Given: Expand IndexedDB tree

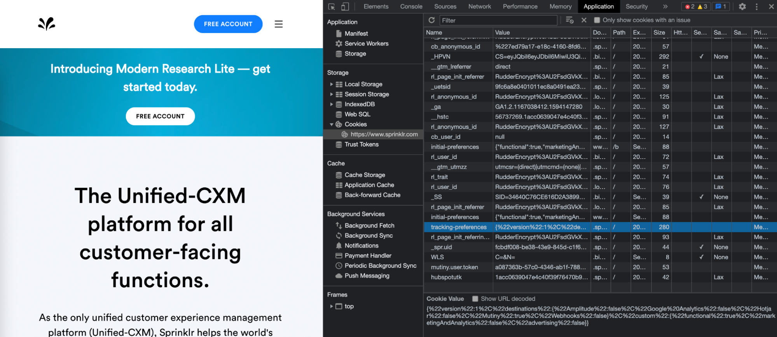Looking at the screenshot, I should pyautogui.click(x=331, y=105).
